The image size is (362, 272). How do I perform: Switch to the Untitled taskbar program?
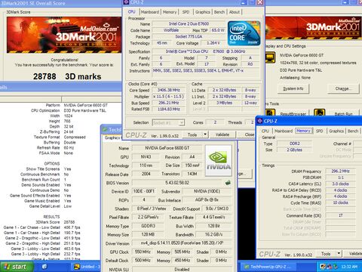tap(87, 267)
